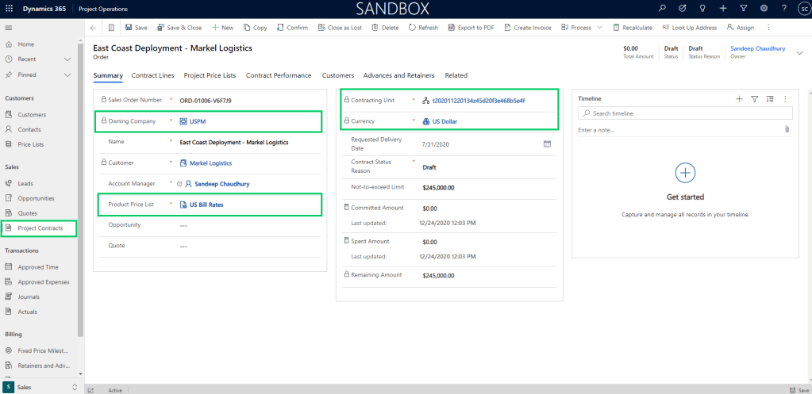Click the Save & Close button
812x394 pixels.
[179, 28]
